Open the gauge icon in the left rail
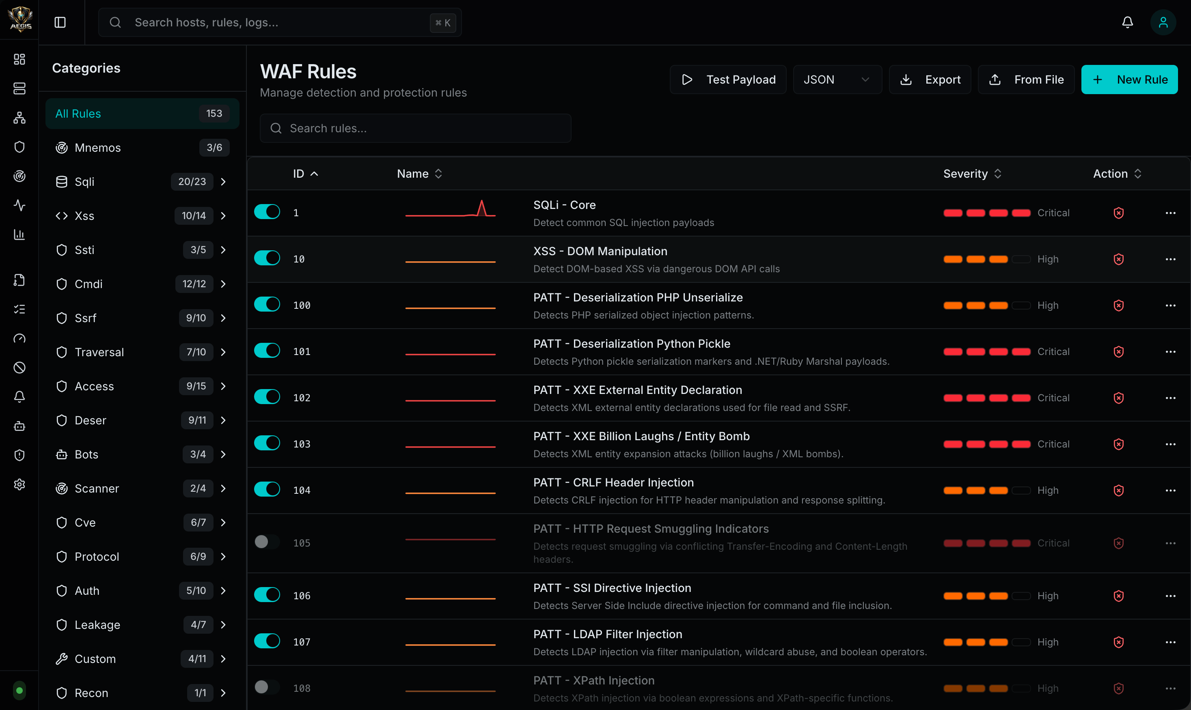Image resolution: width=1191 pixels, height=710 pixels. [19, 338]
